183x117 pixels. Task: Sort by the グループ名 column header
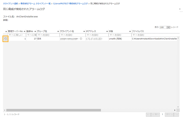[x=42, y=31]
